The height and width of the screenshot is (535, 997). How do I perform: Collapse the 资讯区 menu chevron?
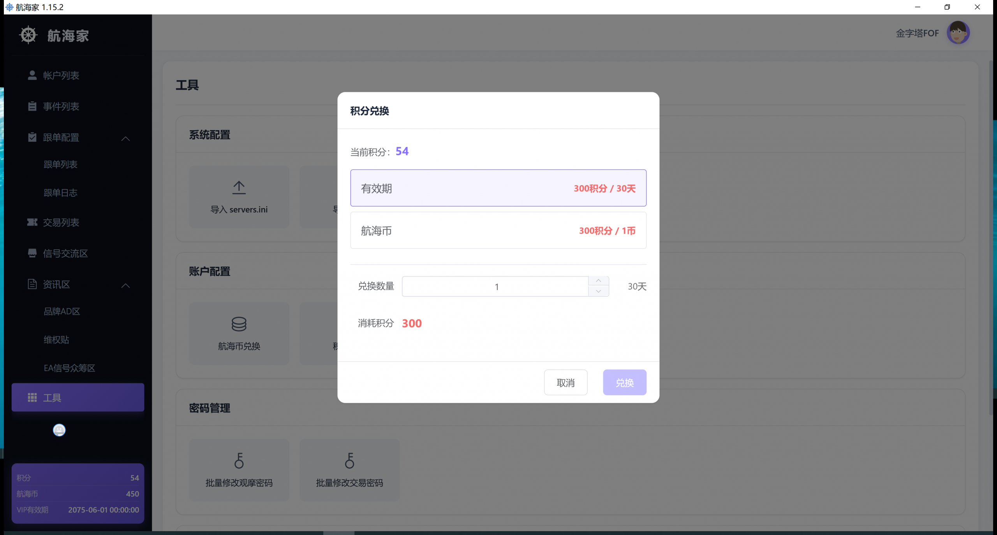(125, 285)
